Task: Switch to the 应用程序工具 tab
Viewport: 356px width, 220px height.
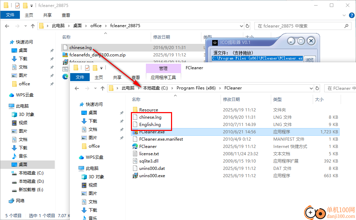Action: point(163,77)
